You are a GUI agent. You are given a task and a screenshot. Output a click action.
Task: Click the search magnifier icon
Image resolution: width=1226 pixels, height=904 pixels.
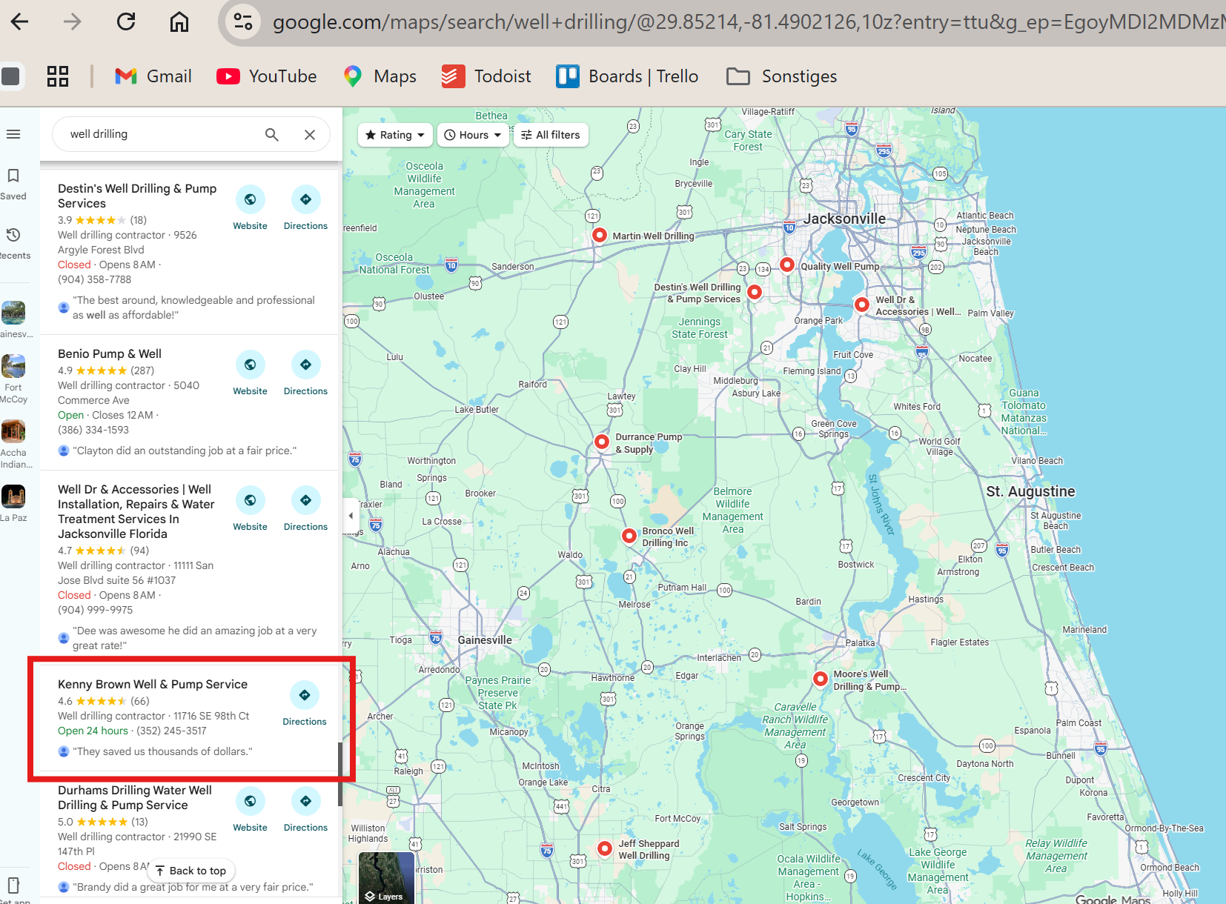271,134
